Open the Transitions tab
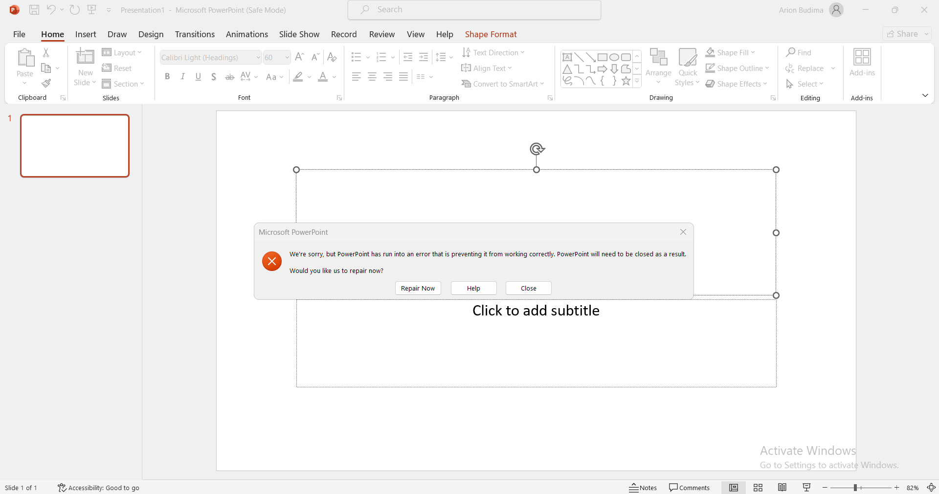This screenshot has width=939, height=494. tap(195, 34)
